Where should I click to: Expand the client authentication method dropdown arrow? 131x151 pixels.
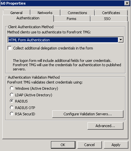(121, 40)
